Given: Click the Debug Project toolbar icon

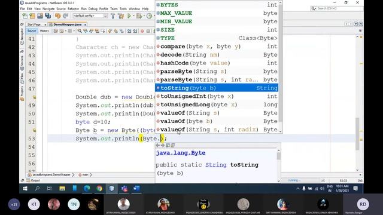Looking at the screenshot, I should pyautogui.click(x=139, y=16).
